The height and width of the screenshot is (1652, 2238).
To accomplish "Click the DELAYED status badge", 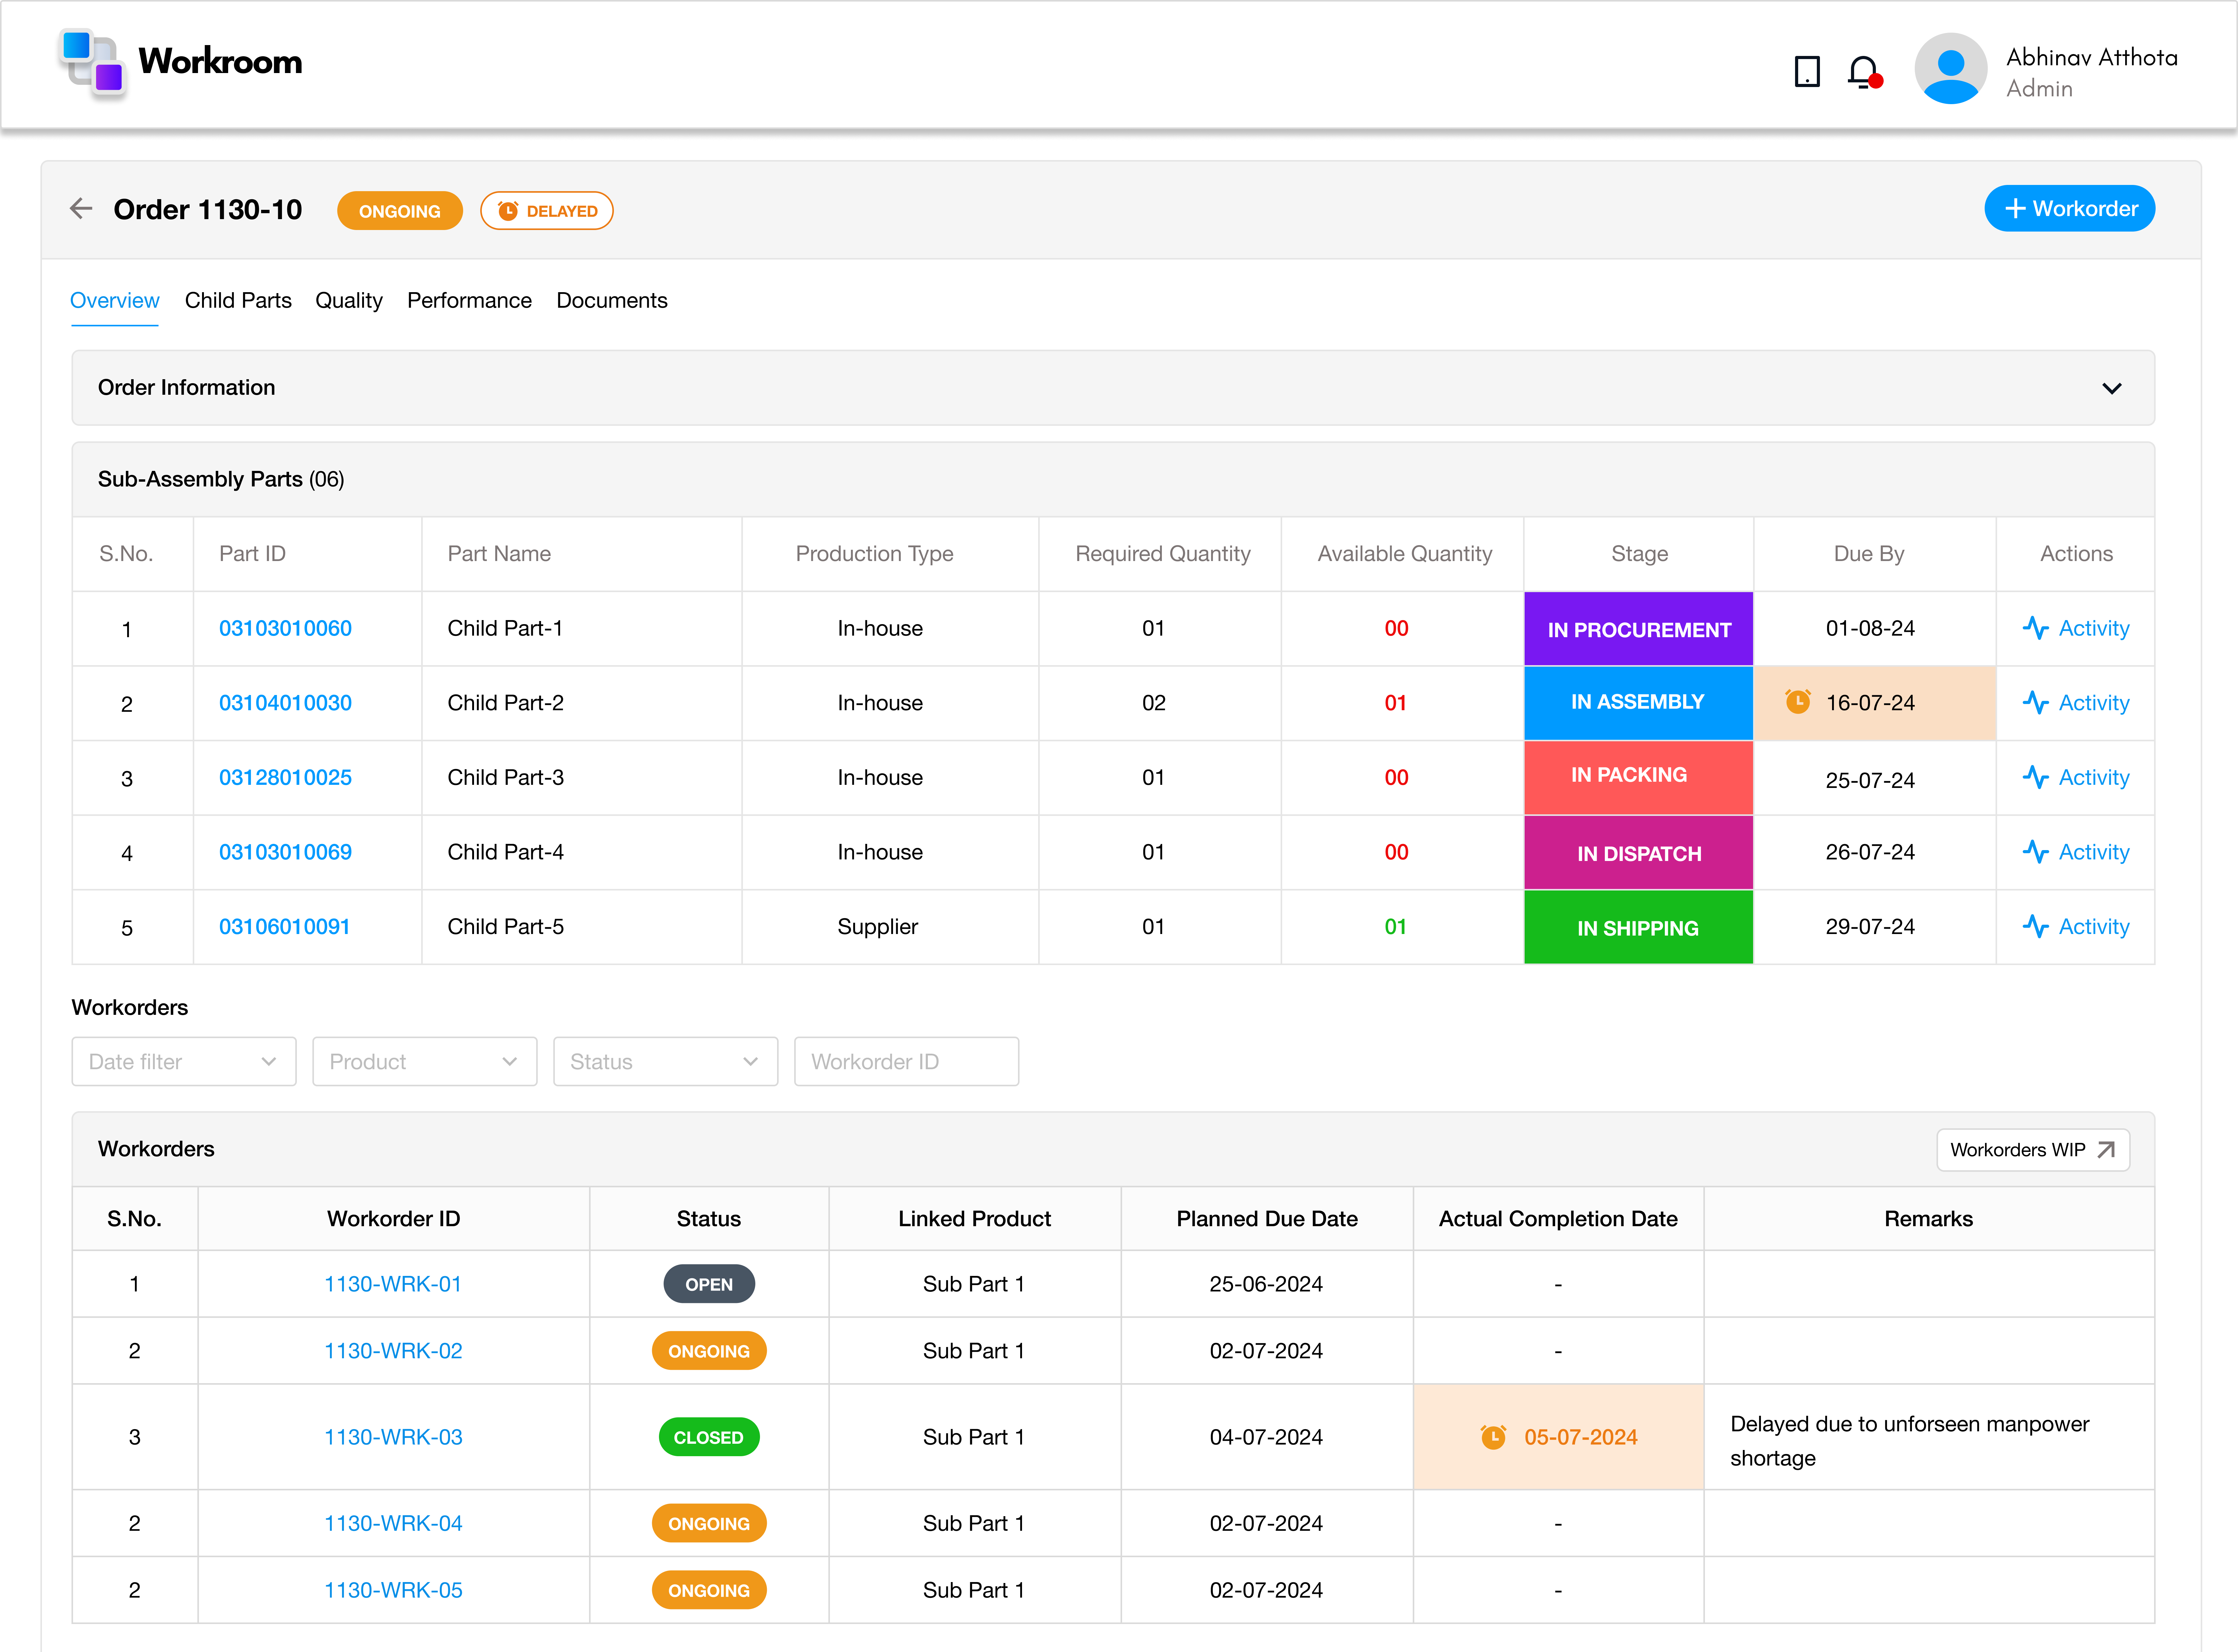I will (x=546, y=210).
